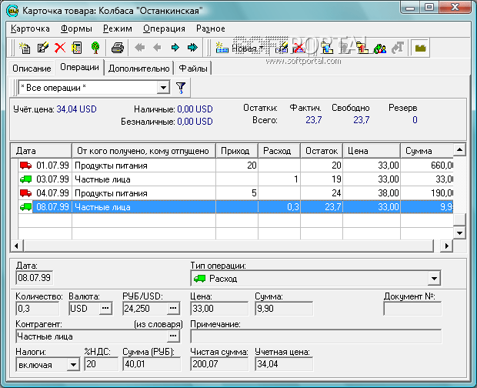Open the calculator toolbar icon
This screenshot has width=477, height=388.
(x=77, y=48)
